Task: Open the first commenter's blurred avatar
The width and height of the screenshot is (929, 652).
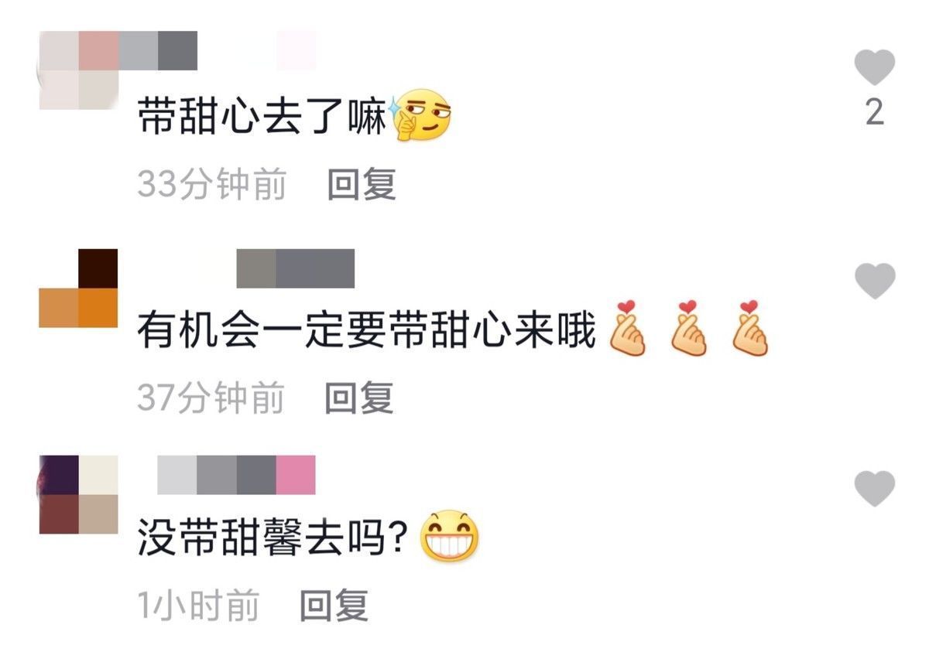Action: tap(77, 70)
